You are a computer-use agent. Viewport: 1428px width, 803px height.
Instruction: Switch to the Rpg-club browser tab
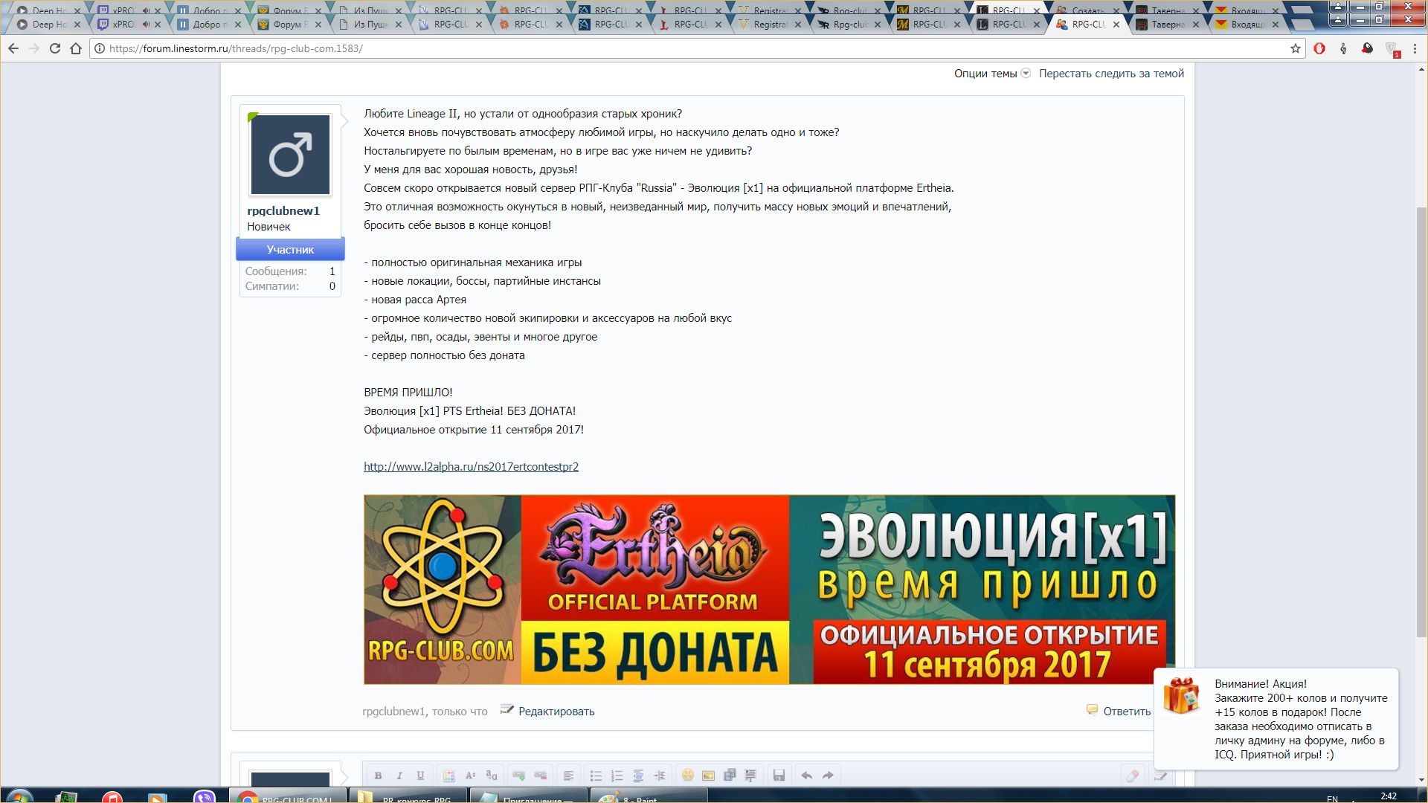[850, 25]
